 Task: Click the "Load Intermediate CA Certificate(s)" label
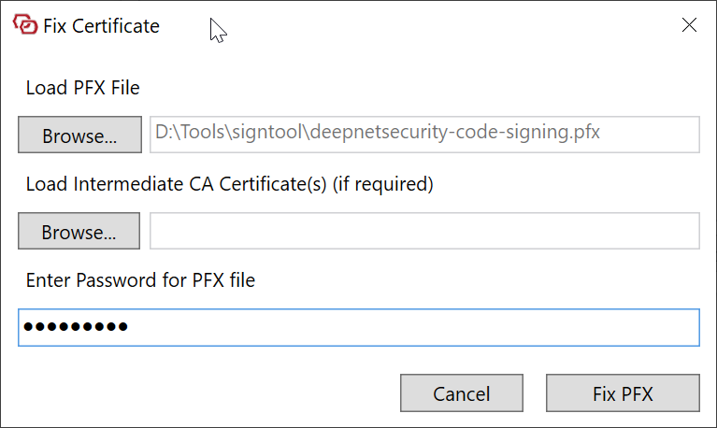pyautogui.click(x=229, y=185)
